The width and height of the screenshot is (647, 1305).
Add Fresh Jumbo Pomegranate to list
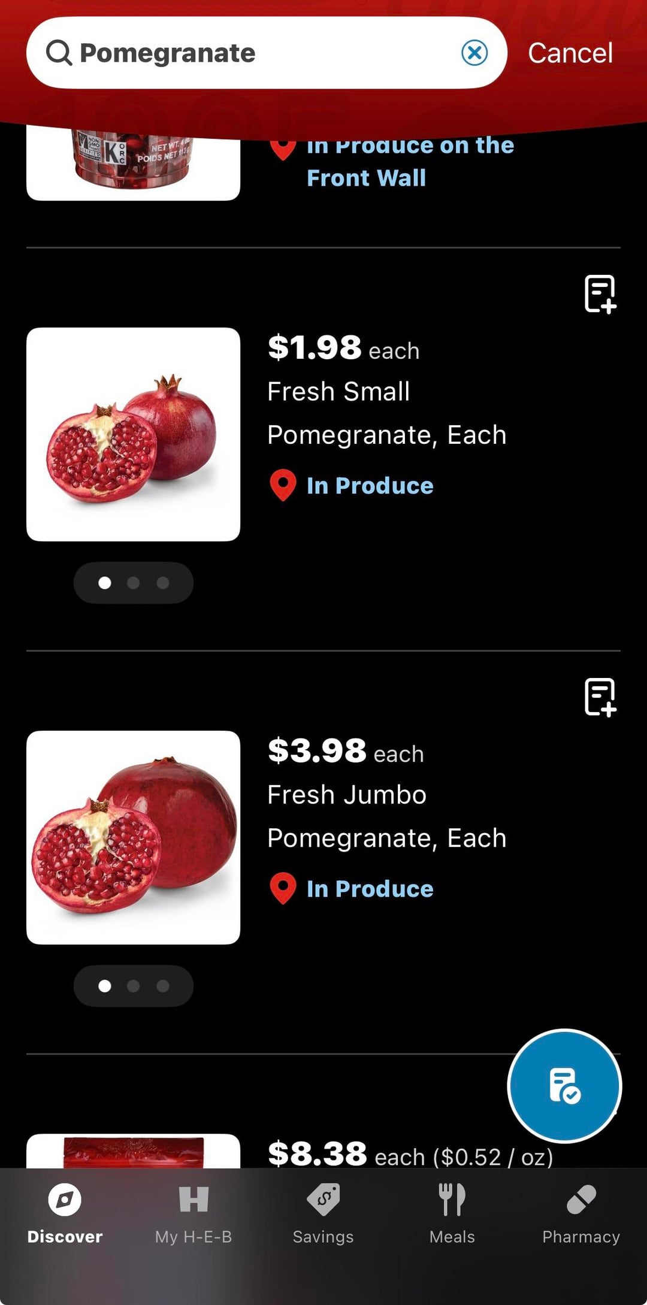(x=600, y=697)
